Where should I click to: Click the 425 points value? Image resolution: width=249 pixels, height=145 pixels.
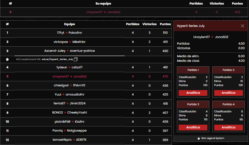pos(165,95)
